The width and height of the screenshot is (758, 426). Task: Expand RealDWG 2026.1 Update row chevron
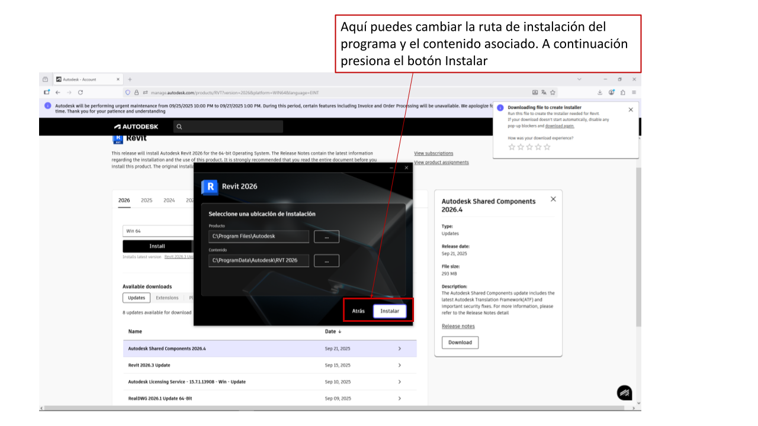tap(400, 398)
